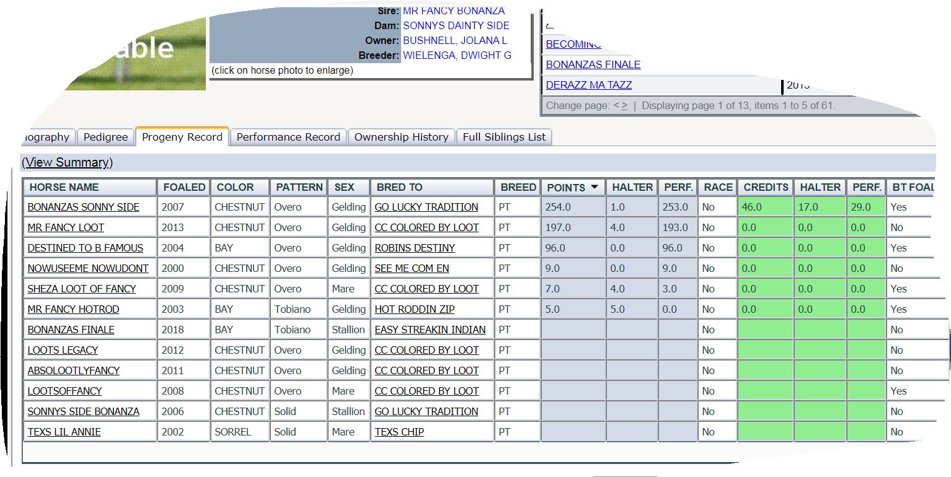Open DERAZZ MA TAZZ link

click(x=589, y=85)
